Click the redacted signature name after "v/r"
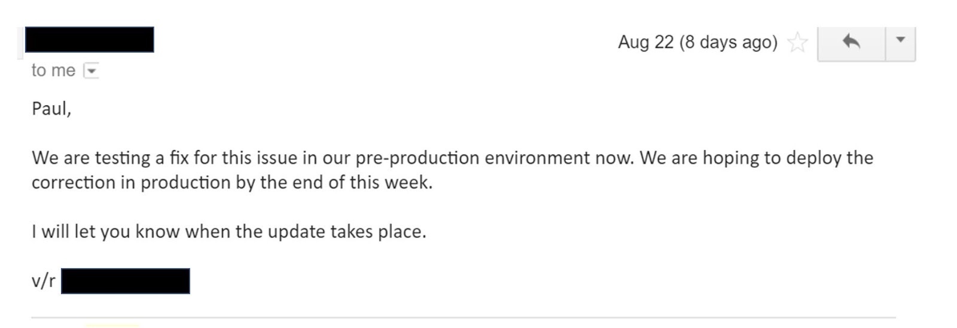The image size is (957, 328). (x=126, y=281)
